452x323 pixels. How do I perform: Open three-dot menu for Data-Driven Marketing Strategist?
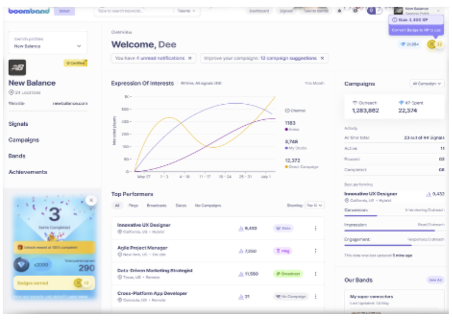315,274
